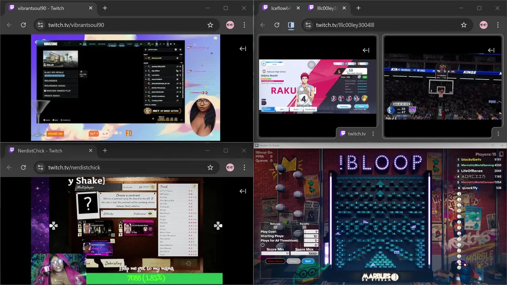Click the timer clock icon in Marbles settings
Viewport: 507px width, 285px height.
click(263, 245)
